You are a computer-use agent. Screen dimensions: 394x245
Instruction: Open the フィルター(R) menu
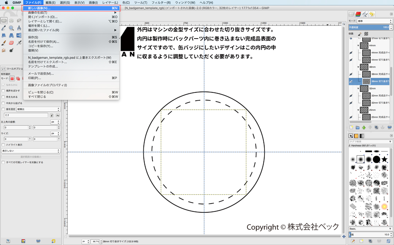tap(161, 3)
